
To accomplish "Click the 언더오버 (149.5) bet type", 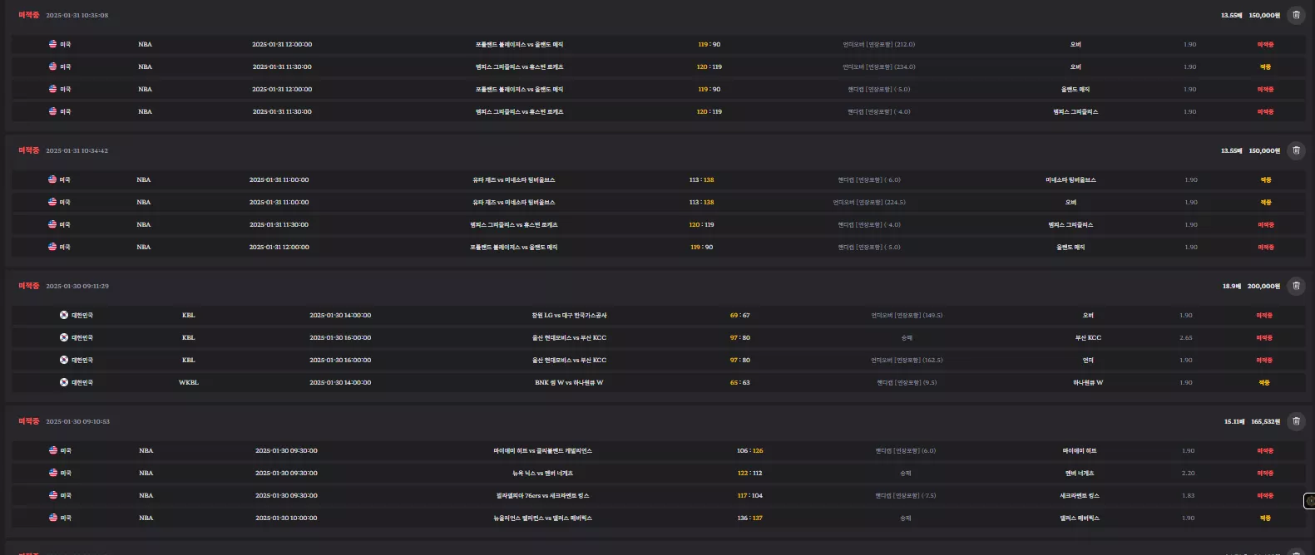I will (907, 316).
